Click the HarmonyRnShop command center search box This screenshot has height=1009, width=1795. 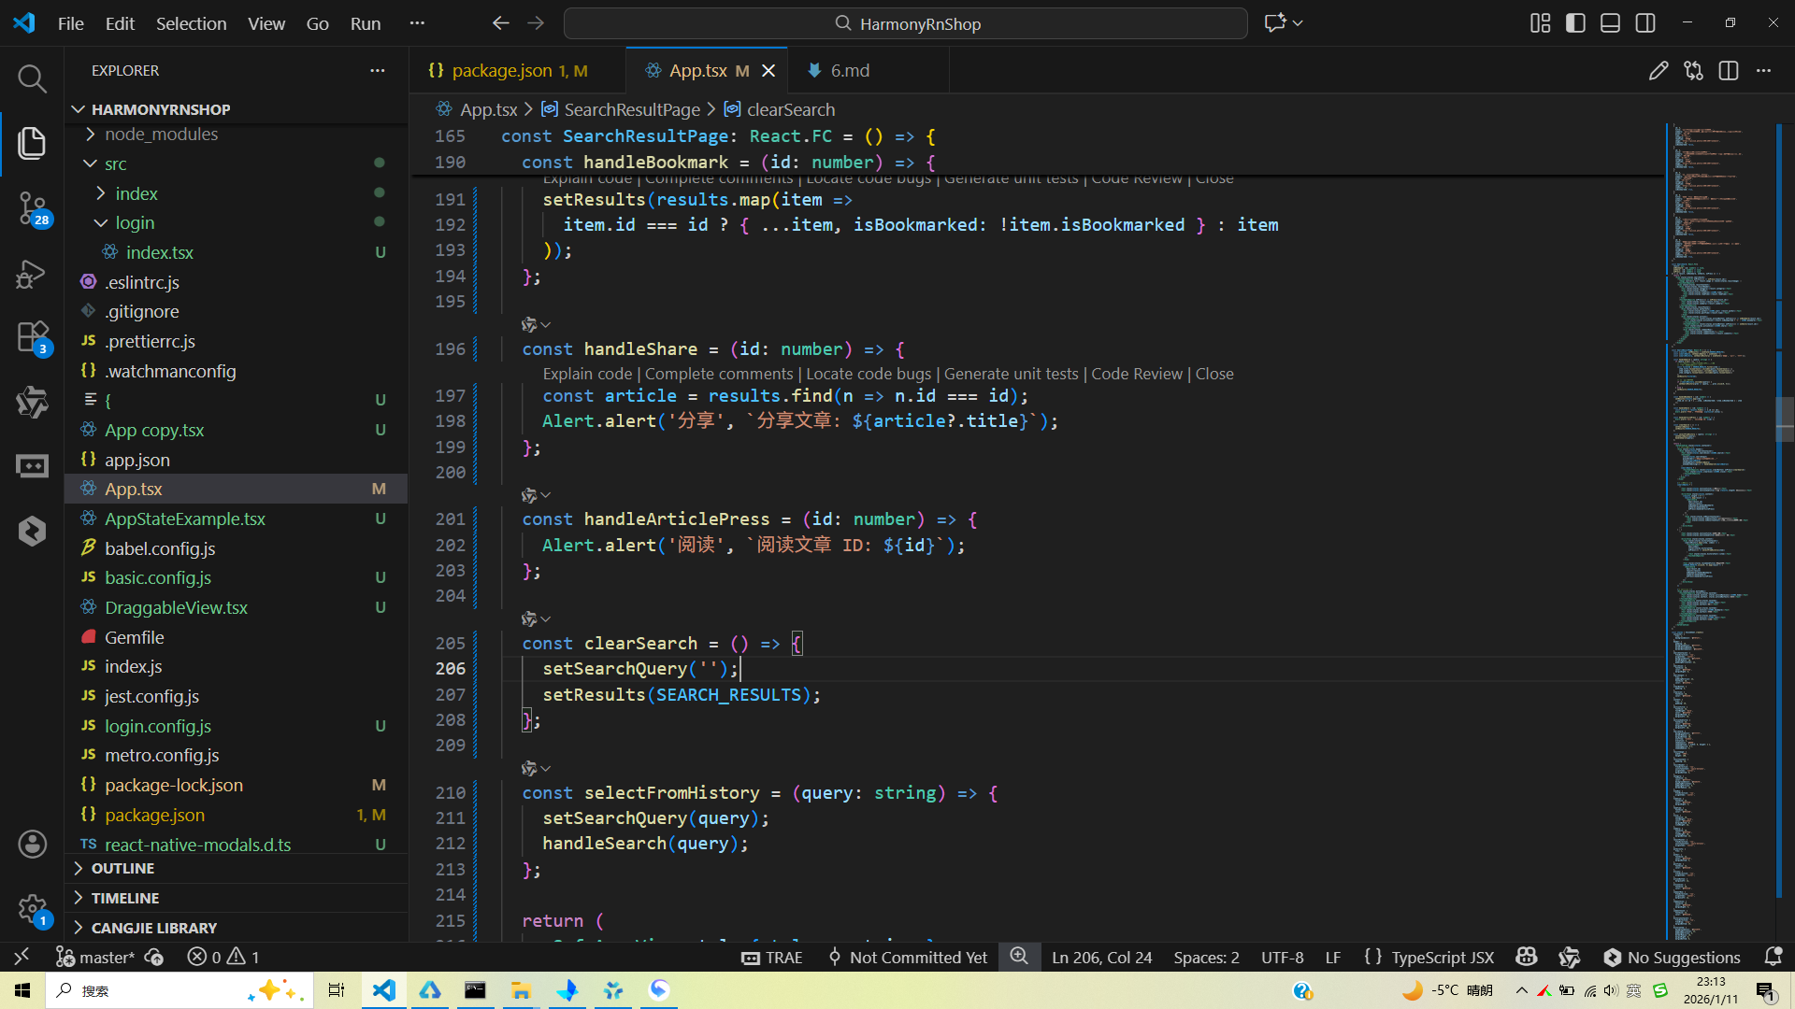[905, 23]
